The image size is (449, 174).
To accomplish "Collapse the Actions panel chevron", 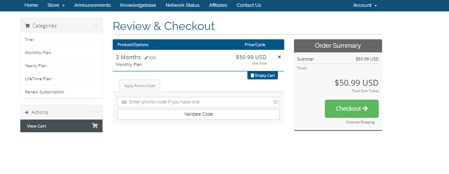I will pyautogui.click(x=96, y=112).
